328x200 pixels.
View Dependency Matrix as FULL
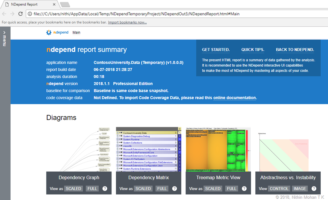coord(162,188)
